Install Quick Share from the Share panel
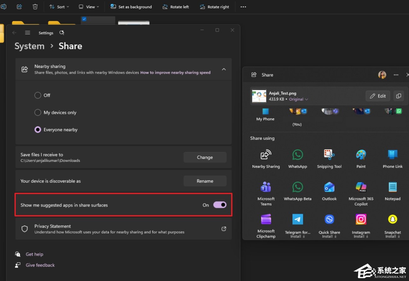Screen dimensions: 409x281 click(x=329, y=226)
